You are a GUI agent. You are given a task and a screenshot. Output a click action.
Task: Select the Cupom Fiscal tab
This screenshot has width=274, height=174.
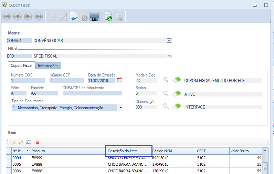[x=21, y=65]
